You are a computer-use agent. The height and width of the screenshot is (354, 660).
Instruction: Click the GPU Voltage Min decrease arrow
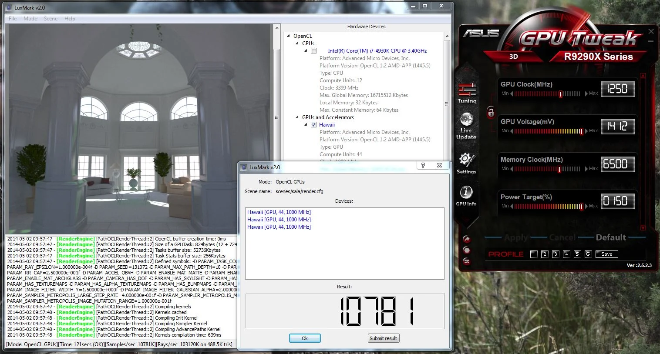coord(512,131)
